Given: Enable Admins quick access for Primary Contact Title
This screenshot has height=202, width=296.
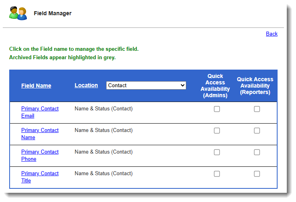Looking at the screenshot, I should [x=217, y=174].
